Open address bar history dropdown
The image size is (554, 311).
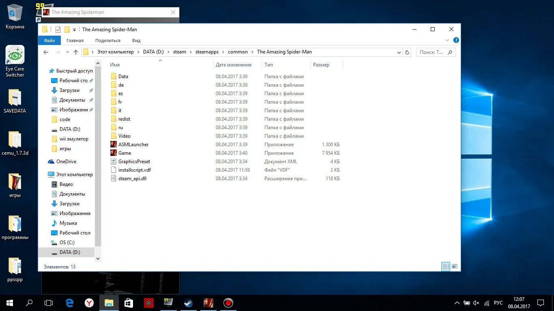(x=399, y=52)
